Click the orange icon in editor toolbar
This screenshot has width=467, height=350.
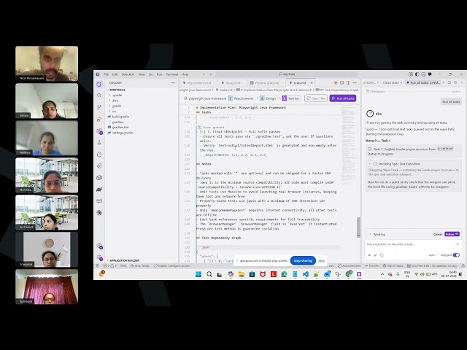point(336,82)
